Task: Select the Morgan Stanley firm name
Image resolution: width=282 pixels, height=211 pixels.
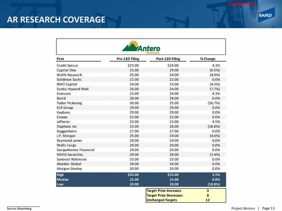Action: pos(70,169)
